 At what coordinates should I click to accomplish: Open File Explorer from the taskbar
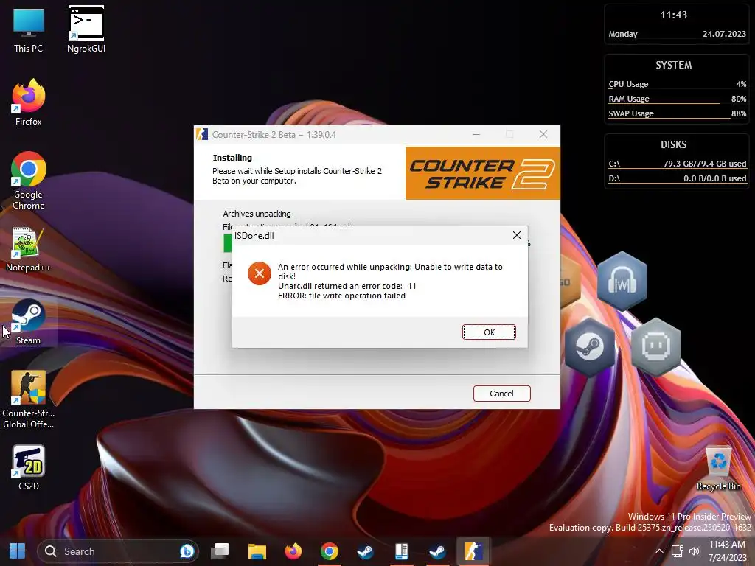(257, 551)
